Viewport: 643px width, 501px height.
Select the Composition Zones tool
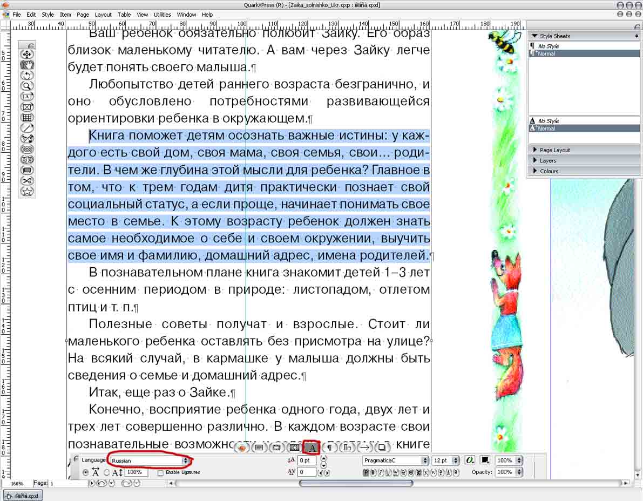click(27, 171)
